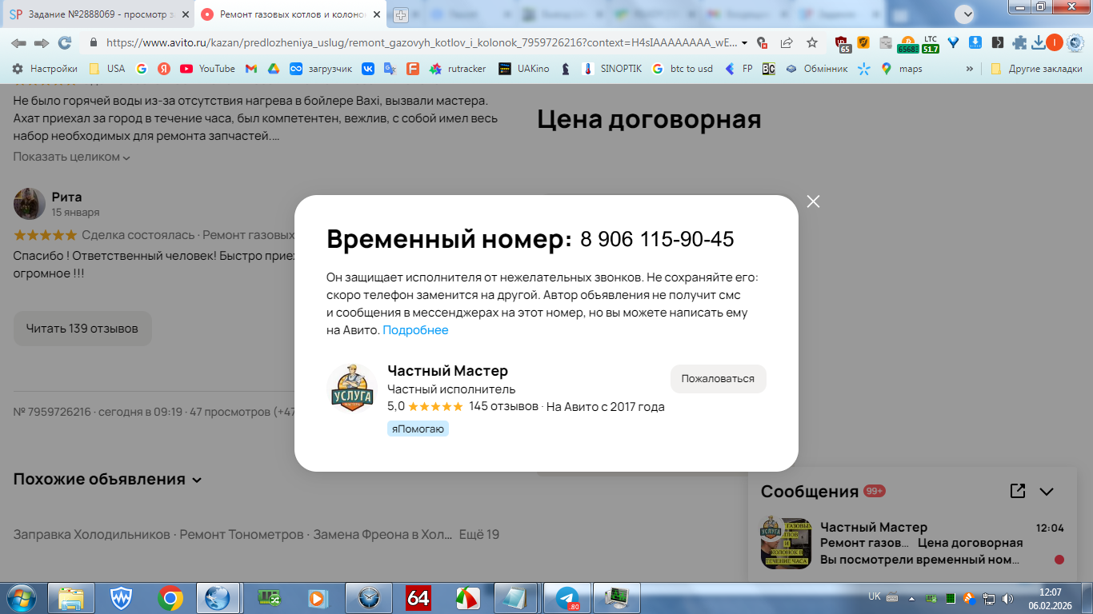Open the Обмінник bookmark
This screenshot has height=614, width=1093.
pos(816,69)
